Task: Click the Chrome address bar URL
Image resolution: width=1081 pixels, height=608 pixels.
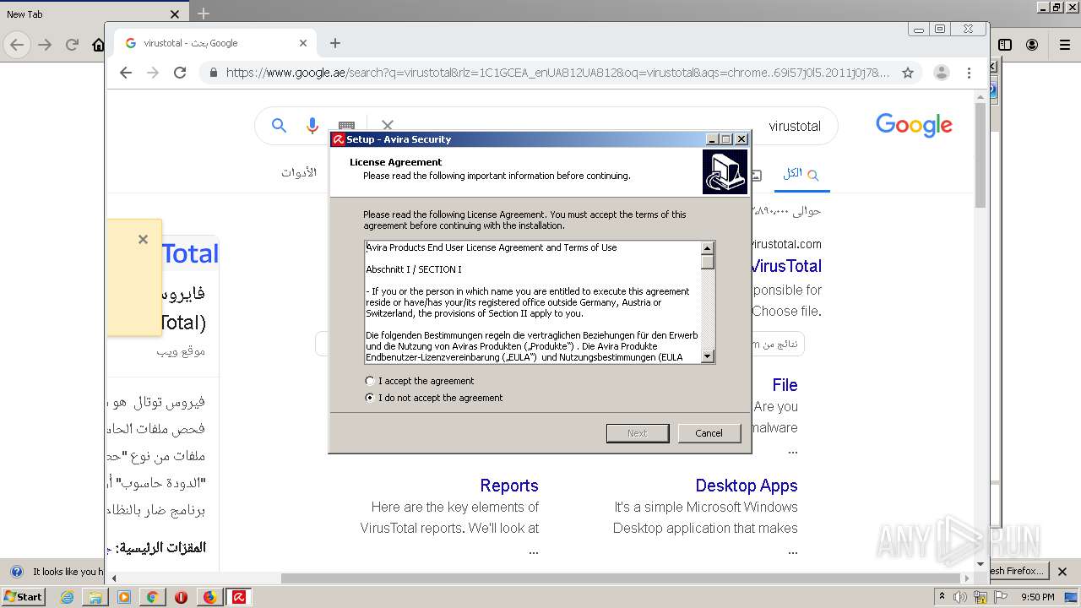Action: tap(557, 73)
